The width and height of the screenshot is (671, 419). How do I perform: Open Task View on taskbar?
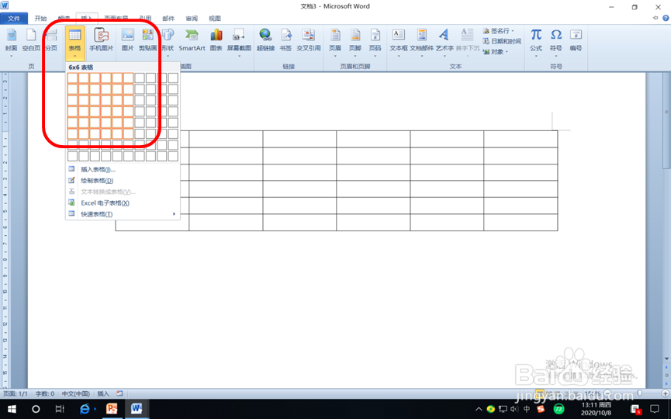[60, 409]
